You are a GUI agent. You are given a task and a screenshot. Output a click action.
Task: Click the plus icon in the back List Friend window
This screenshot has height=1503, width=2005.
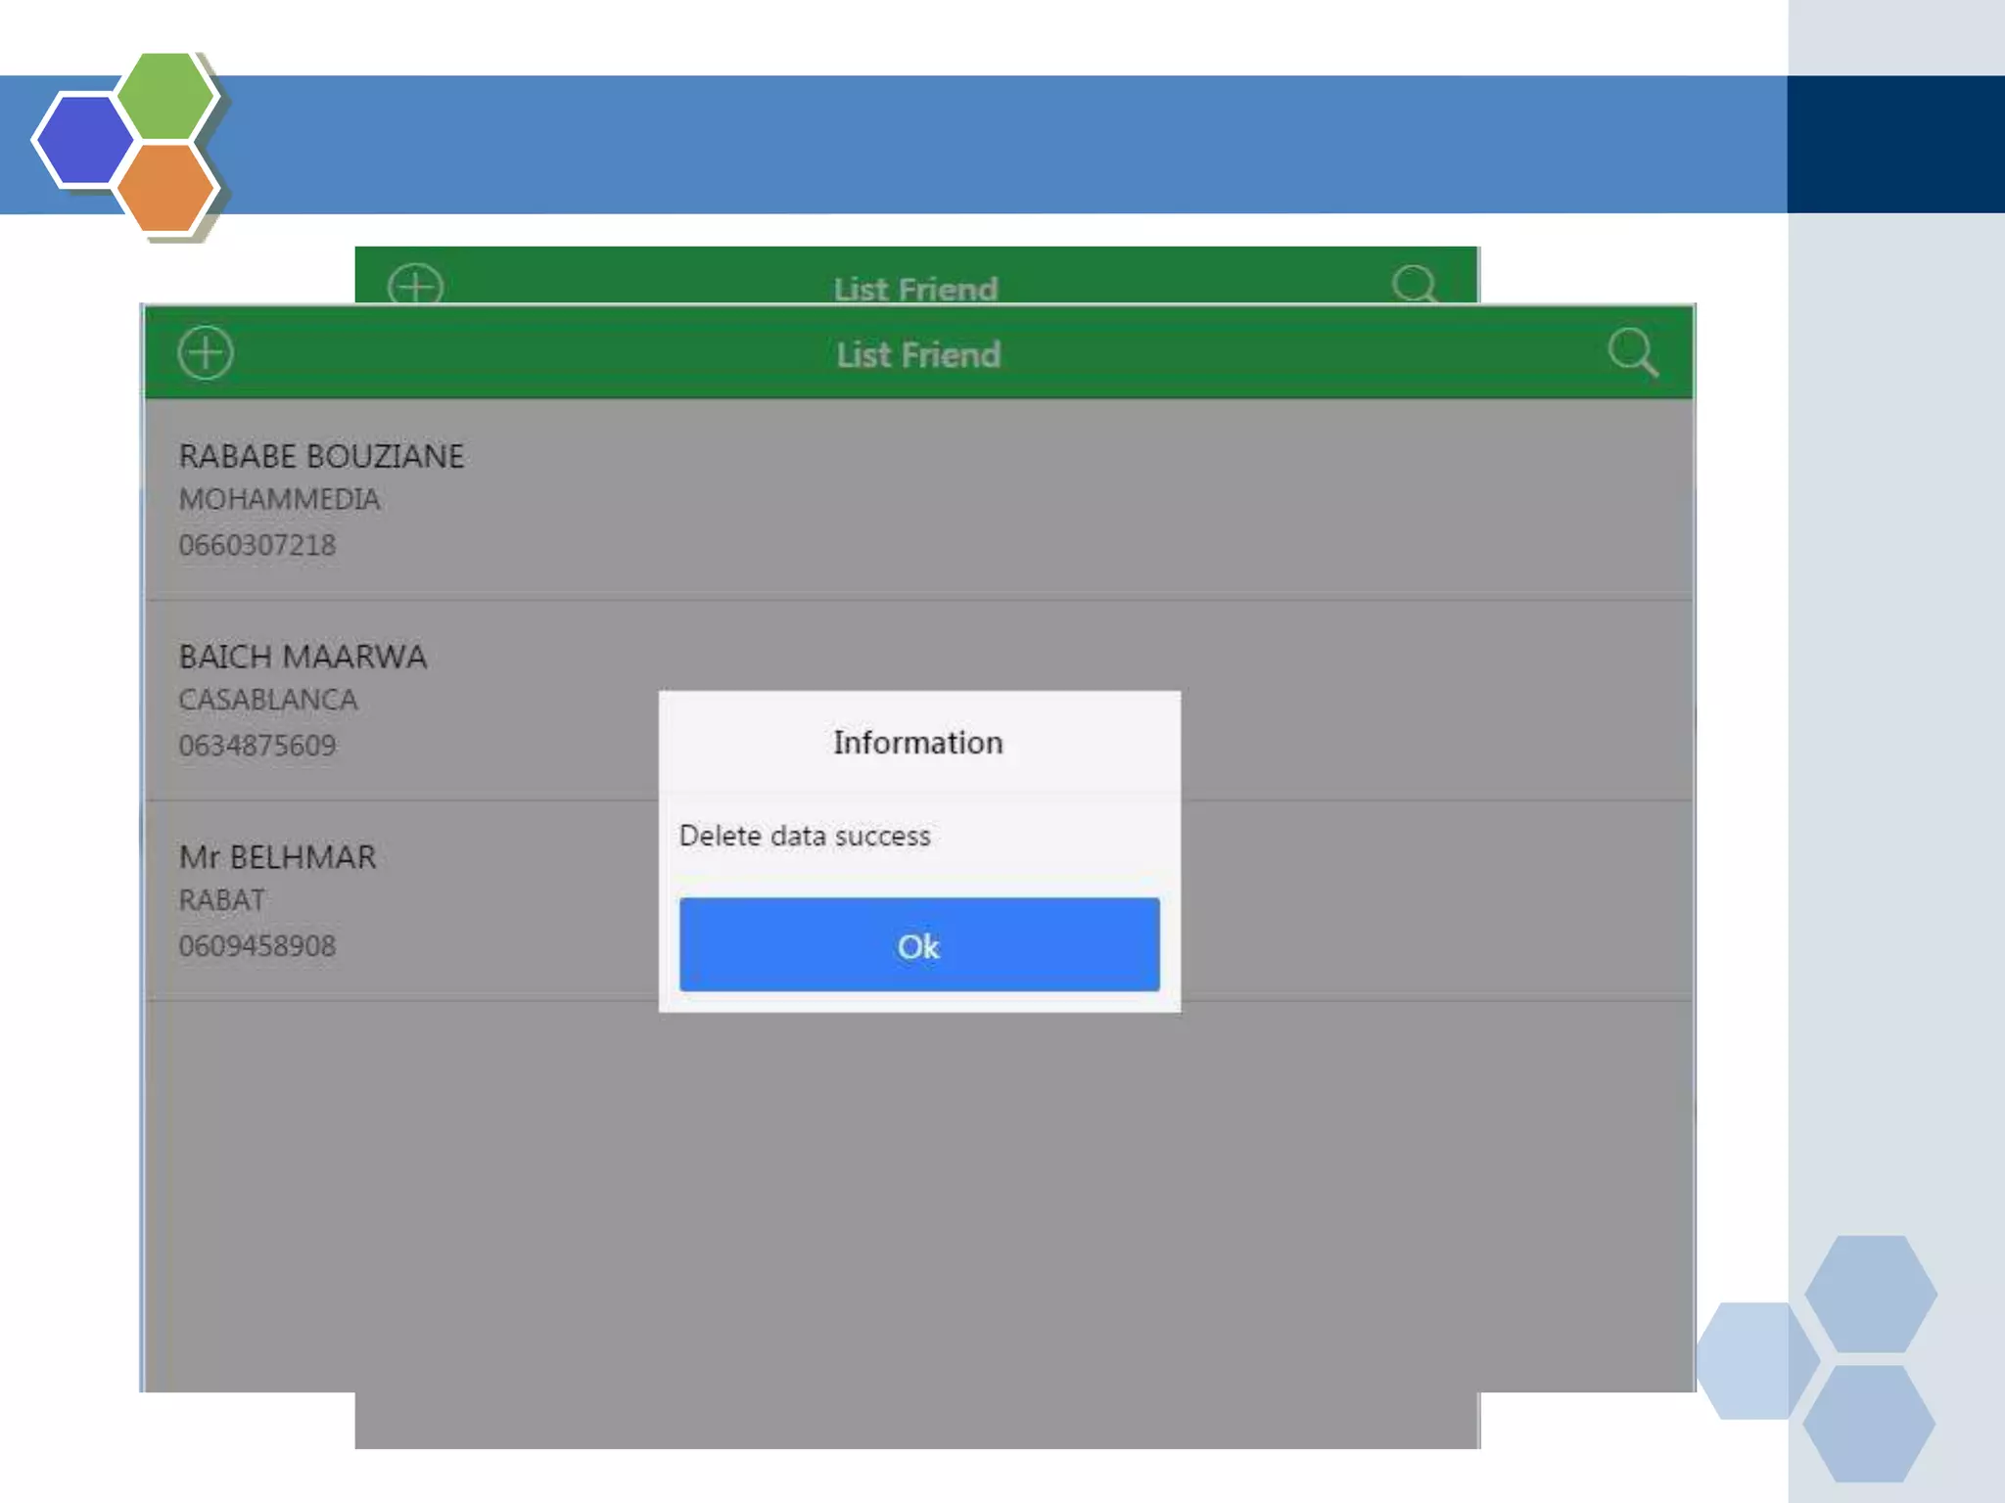tap(415, 284)
